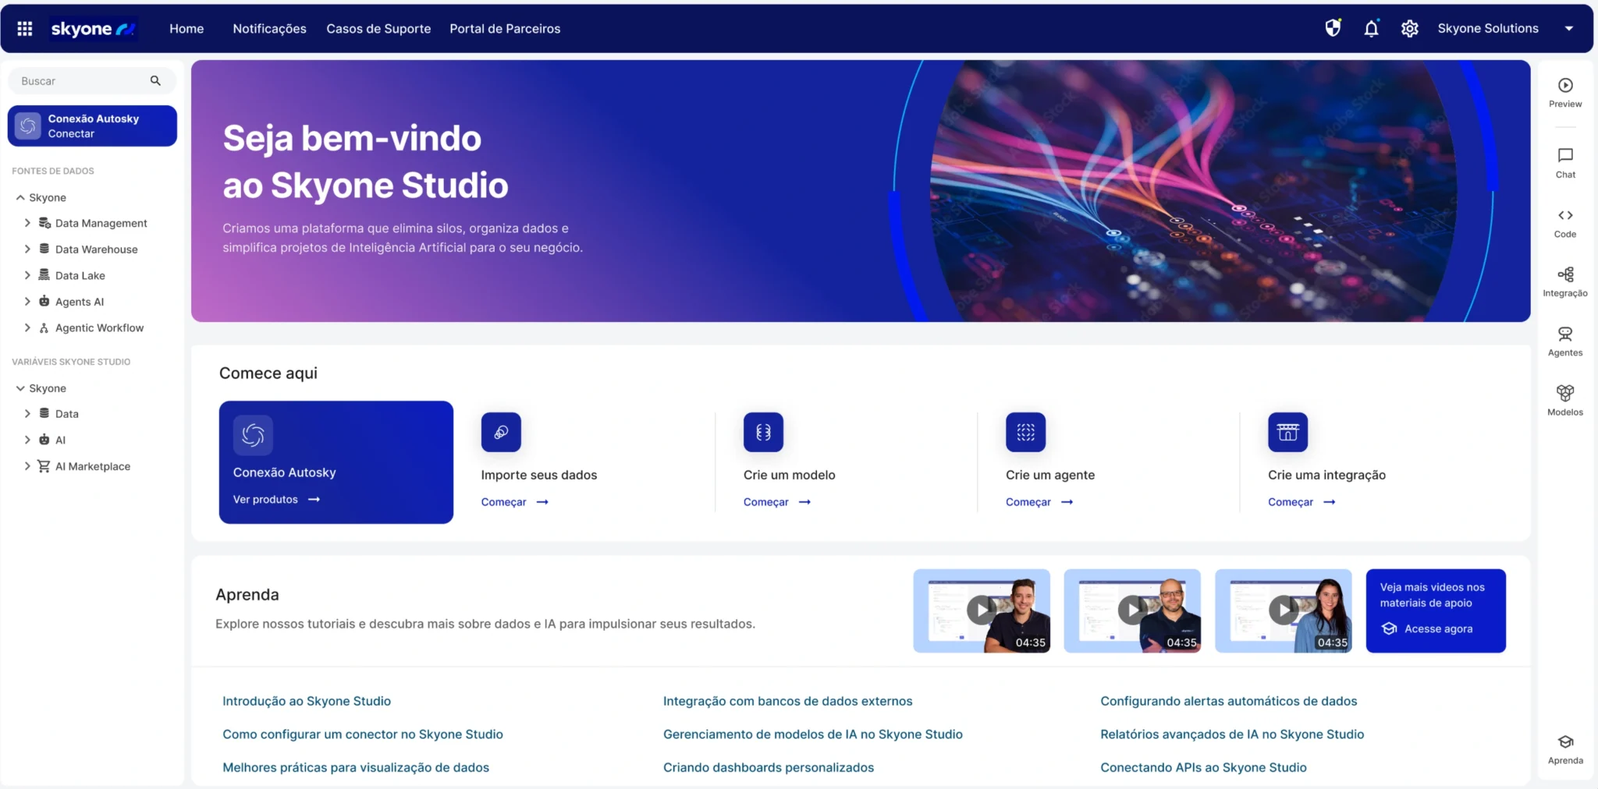The height and width of the screenshot is (789, 1598).
Task: Select the AI variables tree item
Action: tap(60, 440)
